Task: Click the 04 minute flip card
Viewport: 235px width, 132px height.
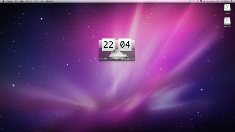Action: (x=125, y=45)
